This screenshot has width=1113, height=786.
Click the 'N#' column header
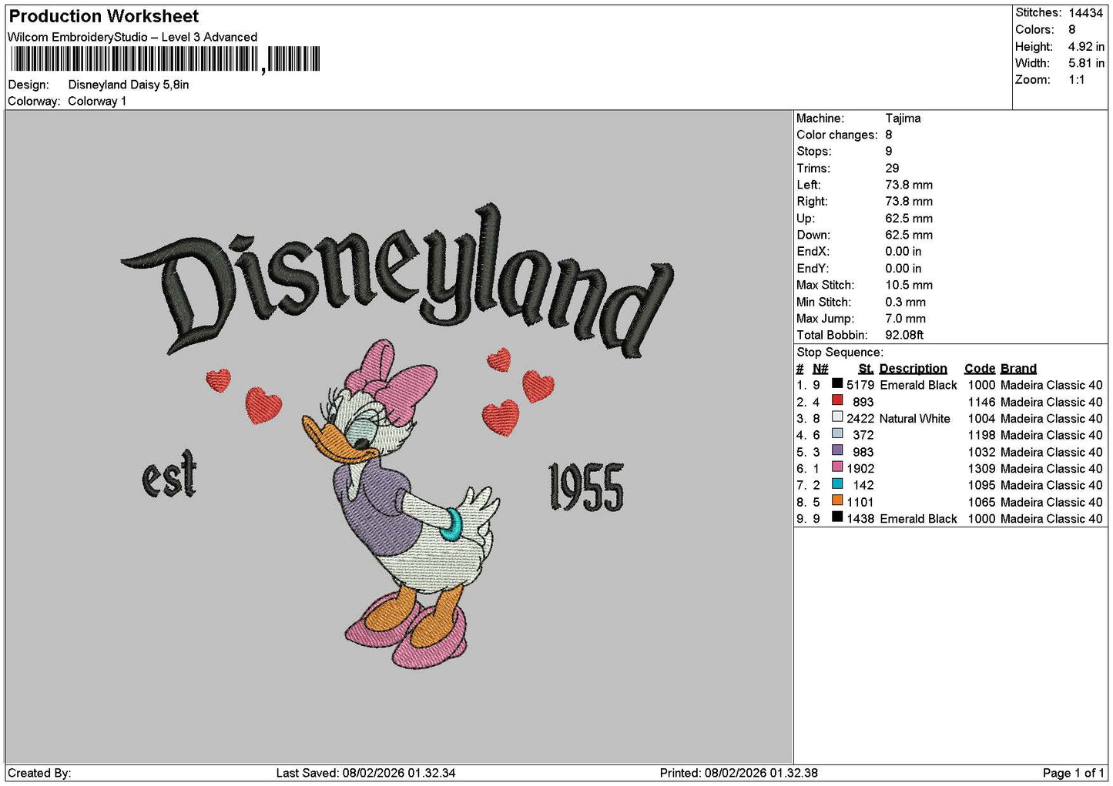[820, 369]
